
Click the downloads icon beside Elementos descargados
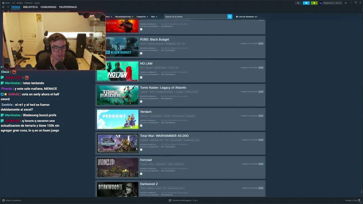[x=170, y=200]
